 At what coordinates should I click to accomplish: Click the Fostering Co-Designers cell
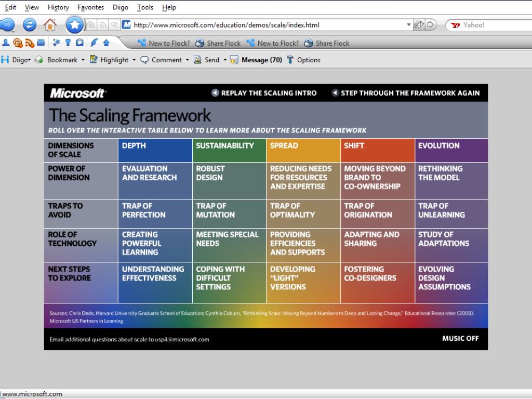pos(378,282)
